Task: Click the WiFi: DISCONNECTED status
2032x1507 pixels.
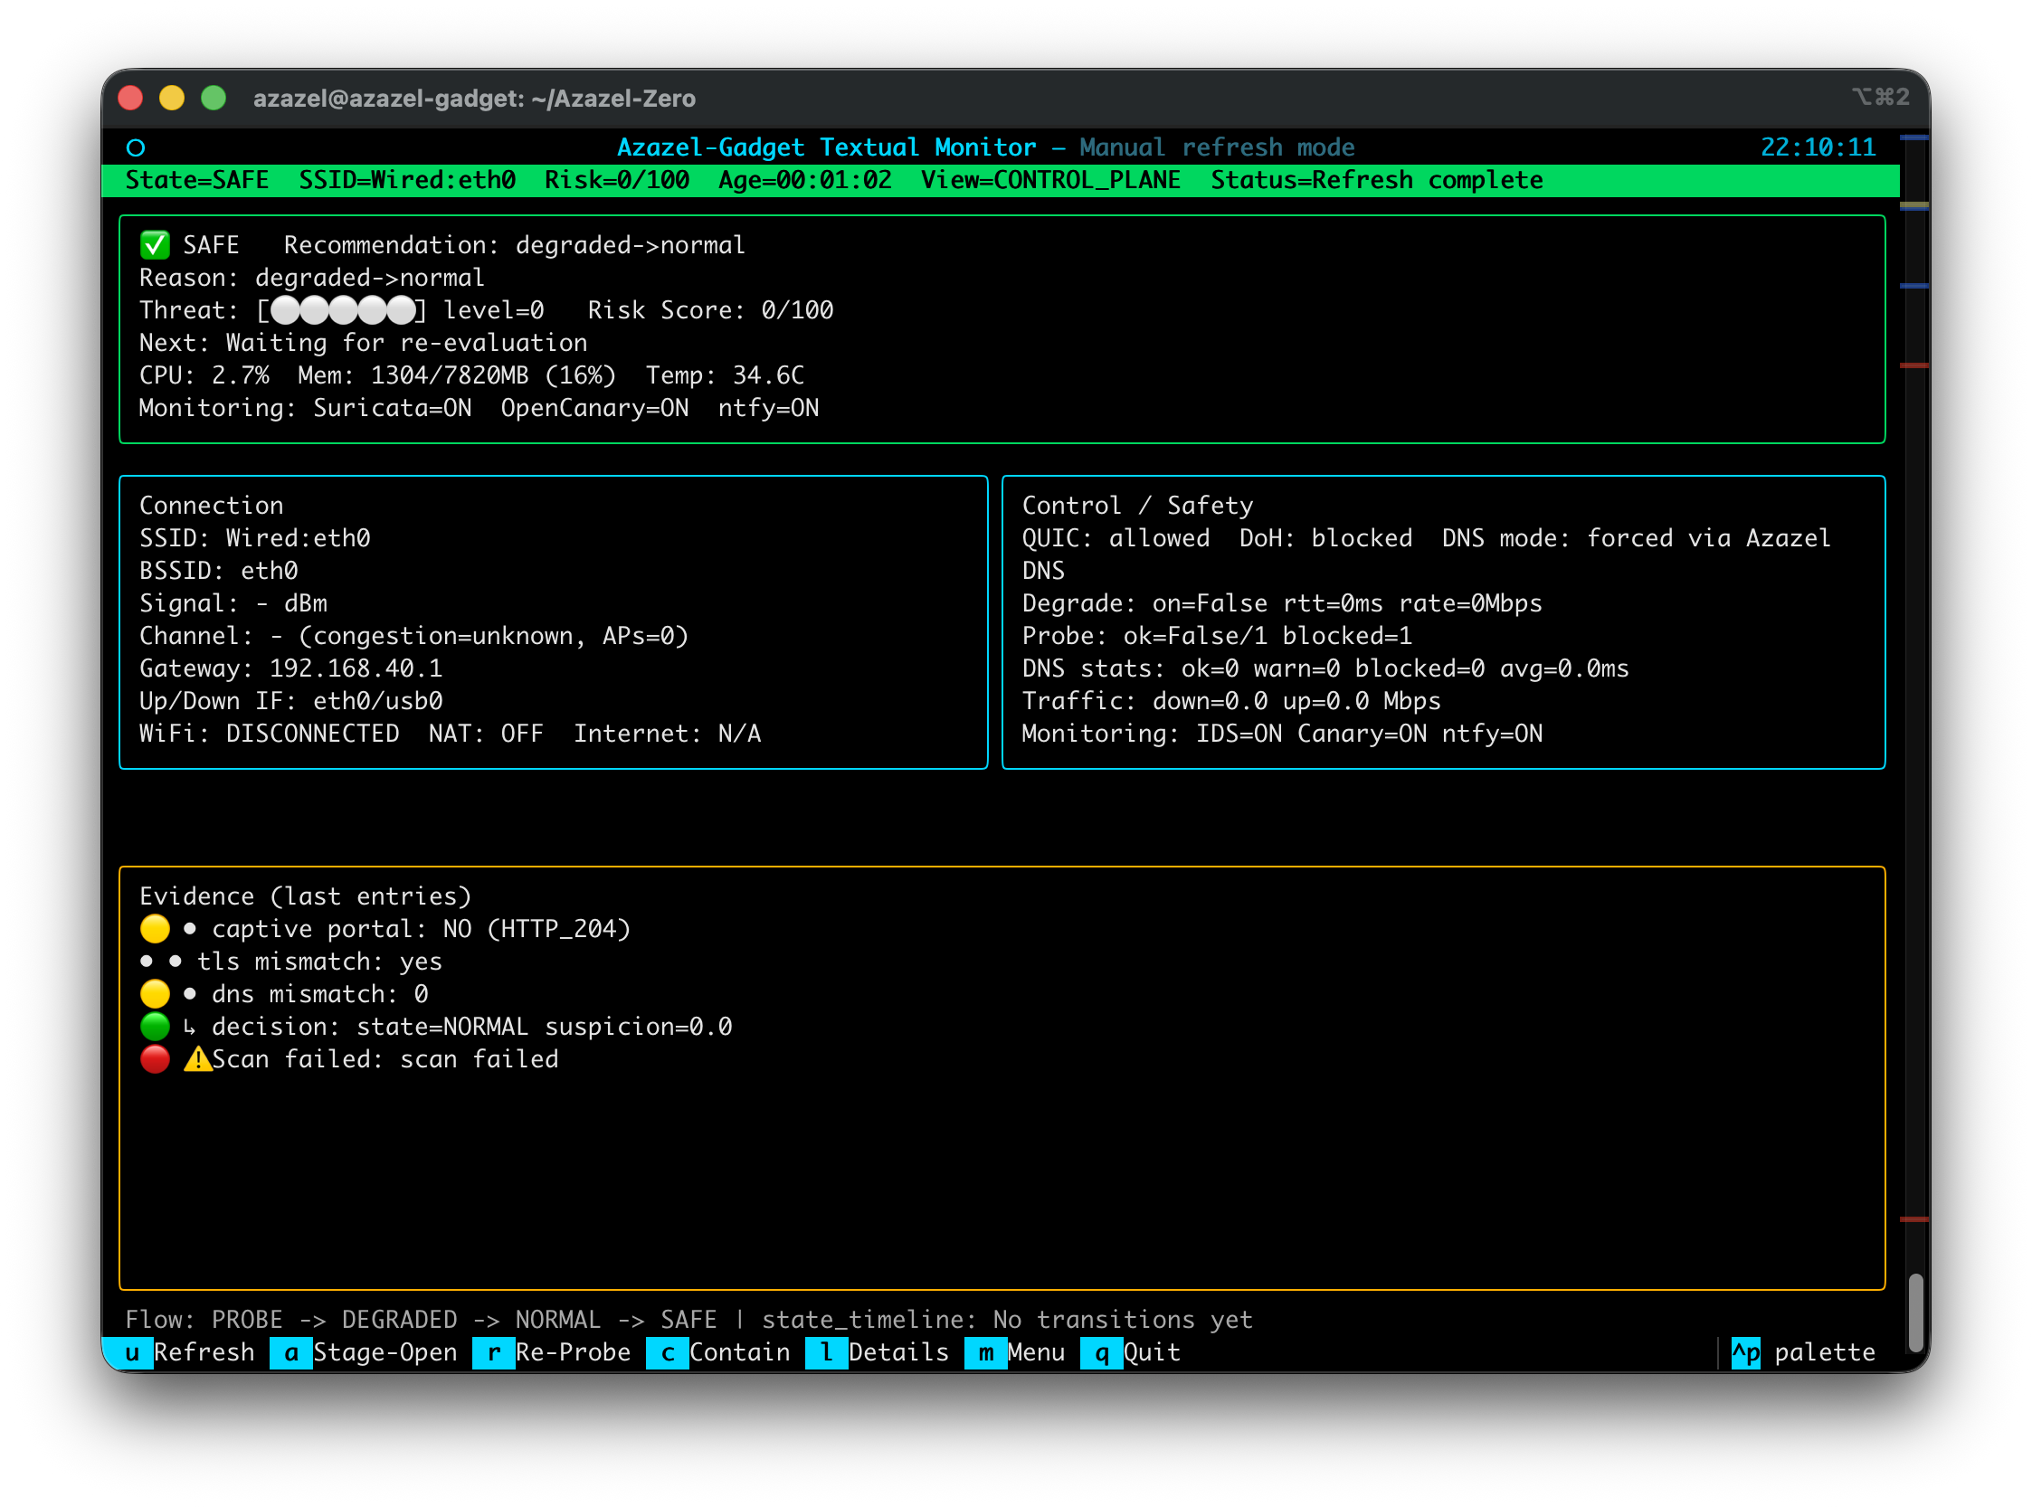Action: coord(270,735)
